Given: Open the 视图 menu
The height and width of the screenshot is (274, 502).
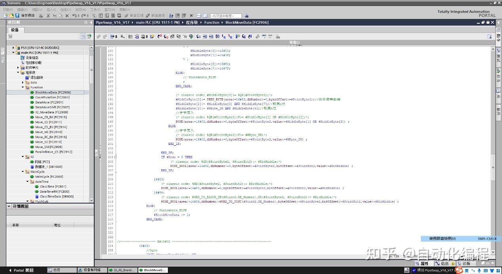Looking at the screenshot, I should pos(37,9).
